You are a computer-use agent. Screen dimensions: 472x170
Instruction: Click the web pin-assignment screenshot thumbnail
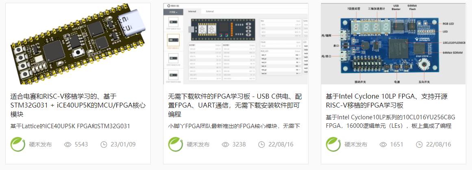[x=236, y=44]
